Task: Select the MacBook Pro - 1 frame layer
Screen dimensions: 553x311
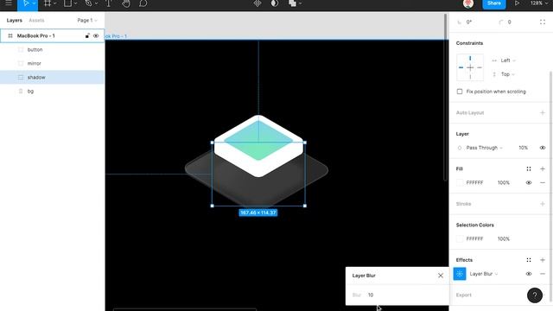Action: pos(52,35)
